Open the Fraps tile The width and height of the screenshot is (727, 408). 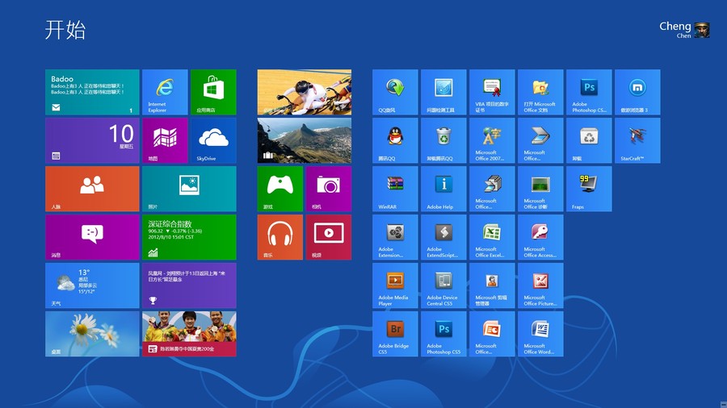[589, 189]
